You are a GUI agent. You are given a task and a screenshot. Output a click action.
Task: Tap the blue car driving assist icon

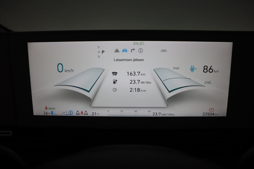(x=124, y=51)
